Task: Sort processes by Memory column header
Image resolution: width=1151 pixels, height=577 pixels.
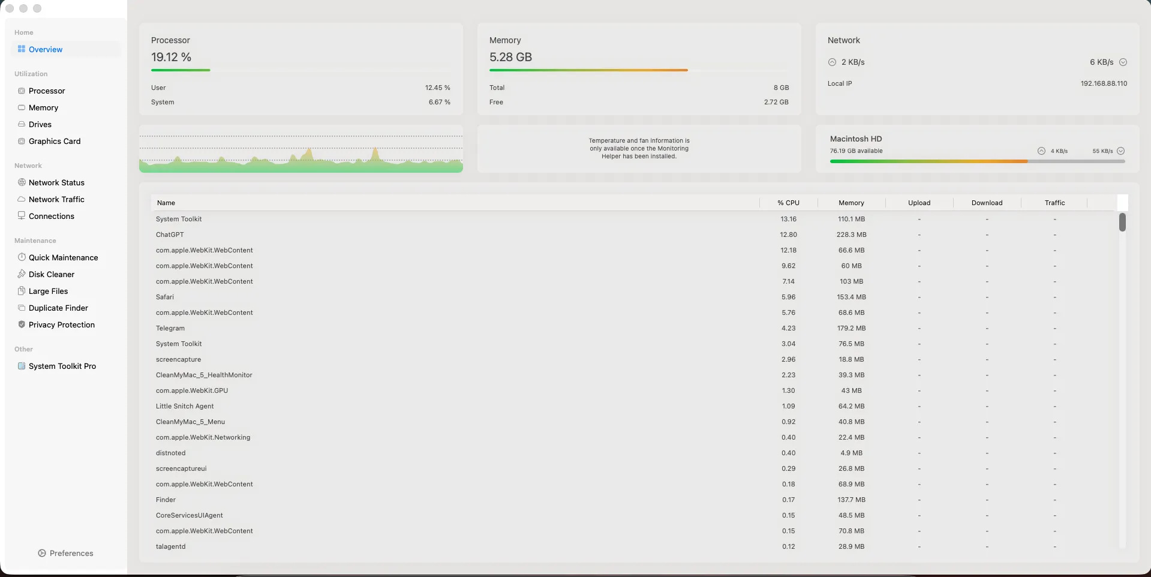Action: coord(851,203)
